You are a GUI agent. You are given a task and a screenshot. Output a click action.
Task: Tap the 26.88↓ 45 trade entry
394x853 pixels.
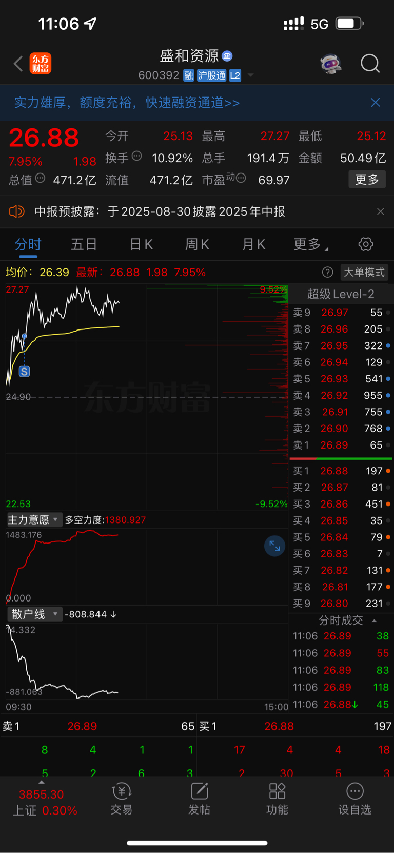341,705
